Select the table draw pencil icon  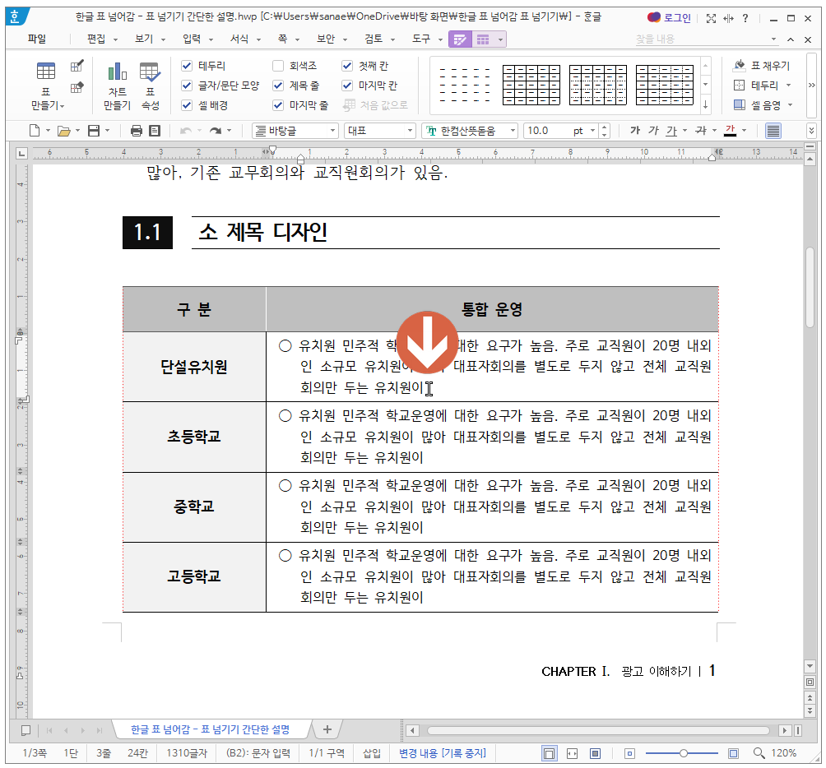tap(77, 66)
